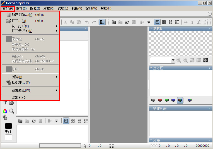Click the fullscreen brackets icon in status bar
The height and width of the screenshot is (149, 213).
[x=112, y=146]
